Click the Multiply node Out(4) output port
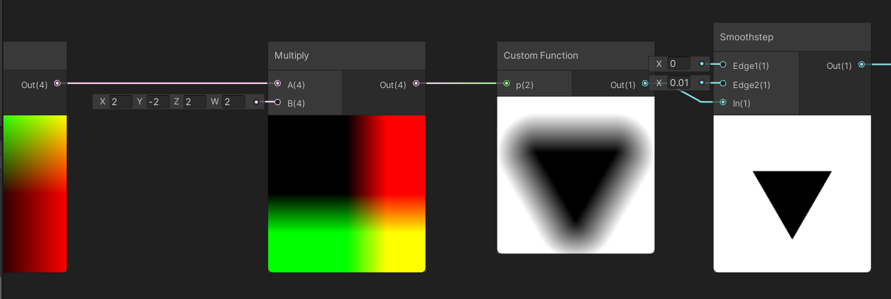The image size is (891, 299). pos(416,84)
